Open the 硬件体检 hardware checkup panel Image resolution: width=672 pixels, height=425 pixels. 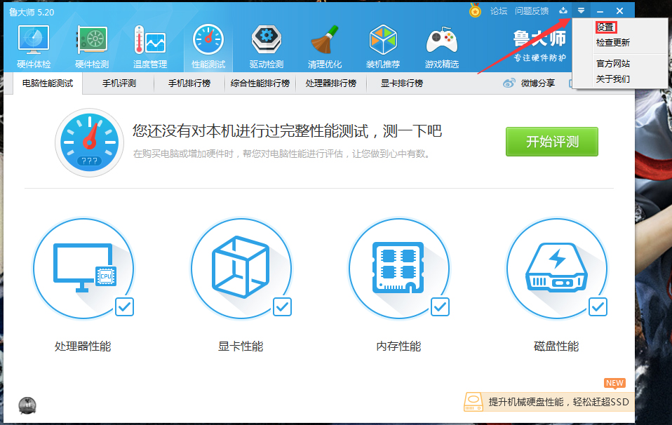[33, 45]
